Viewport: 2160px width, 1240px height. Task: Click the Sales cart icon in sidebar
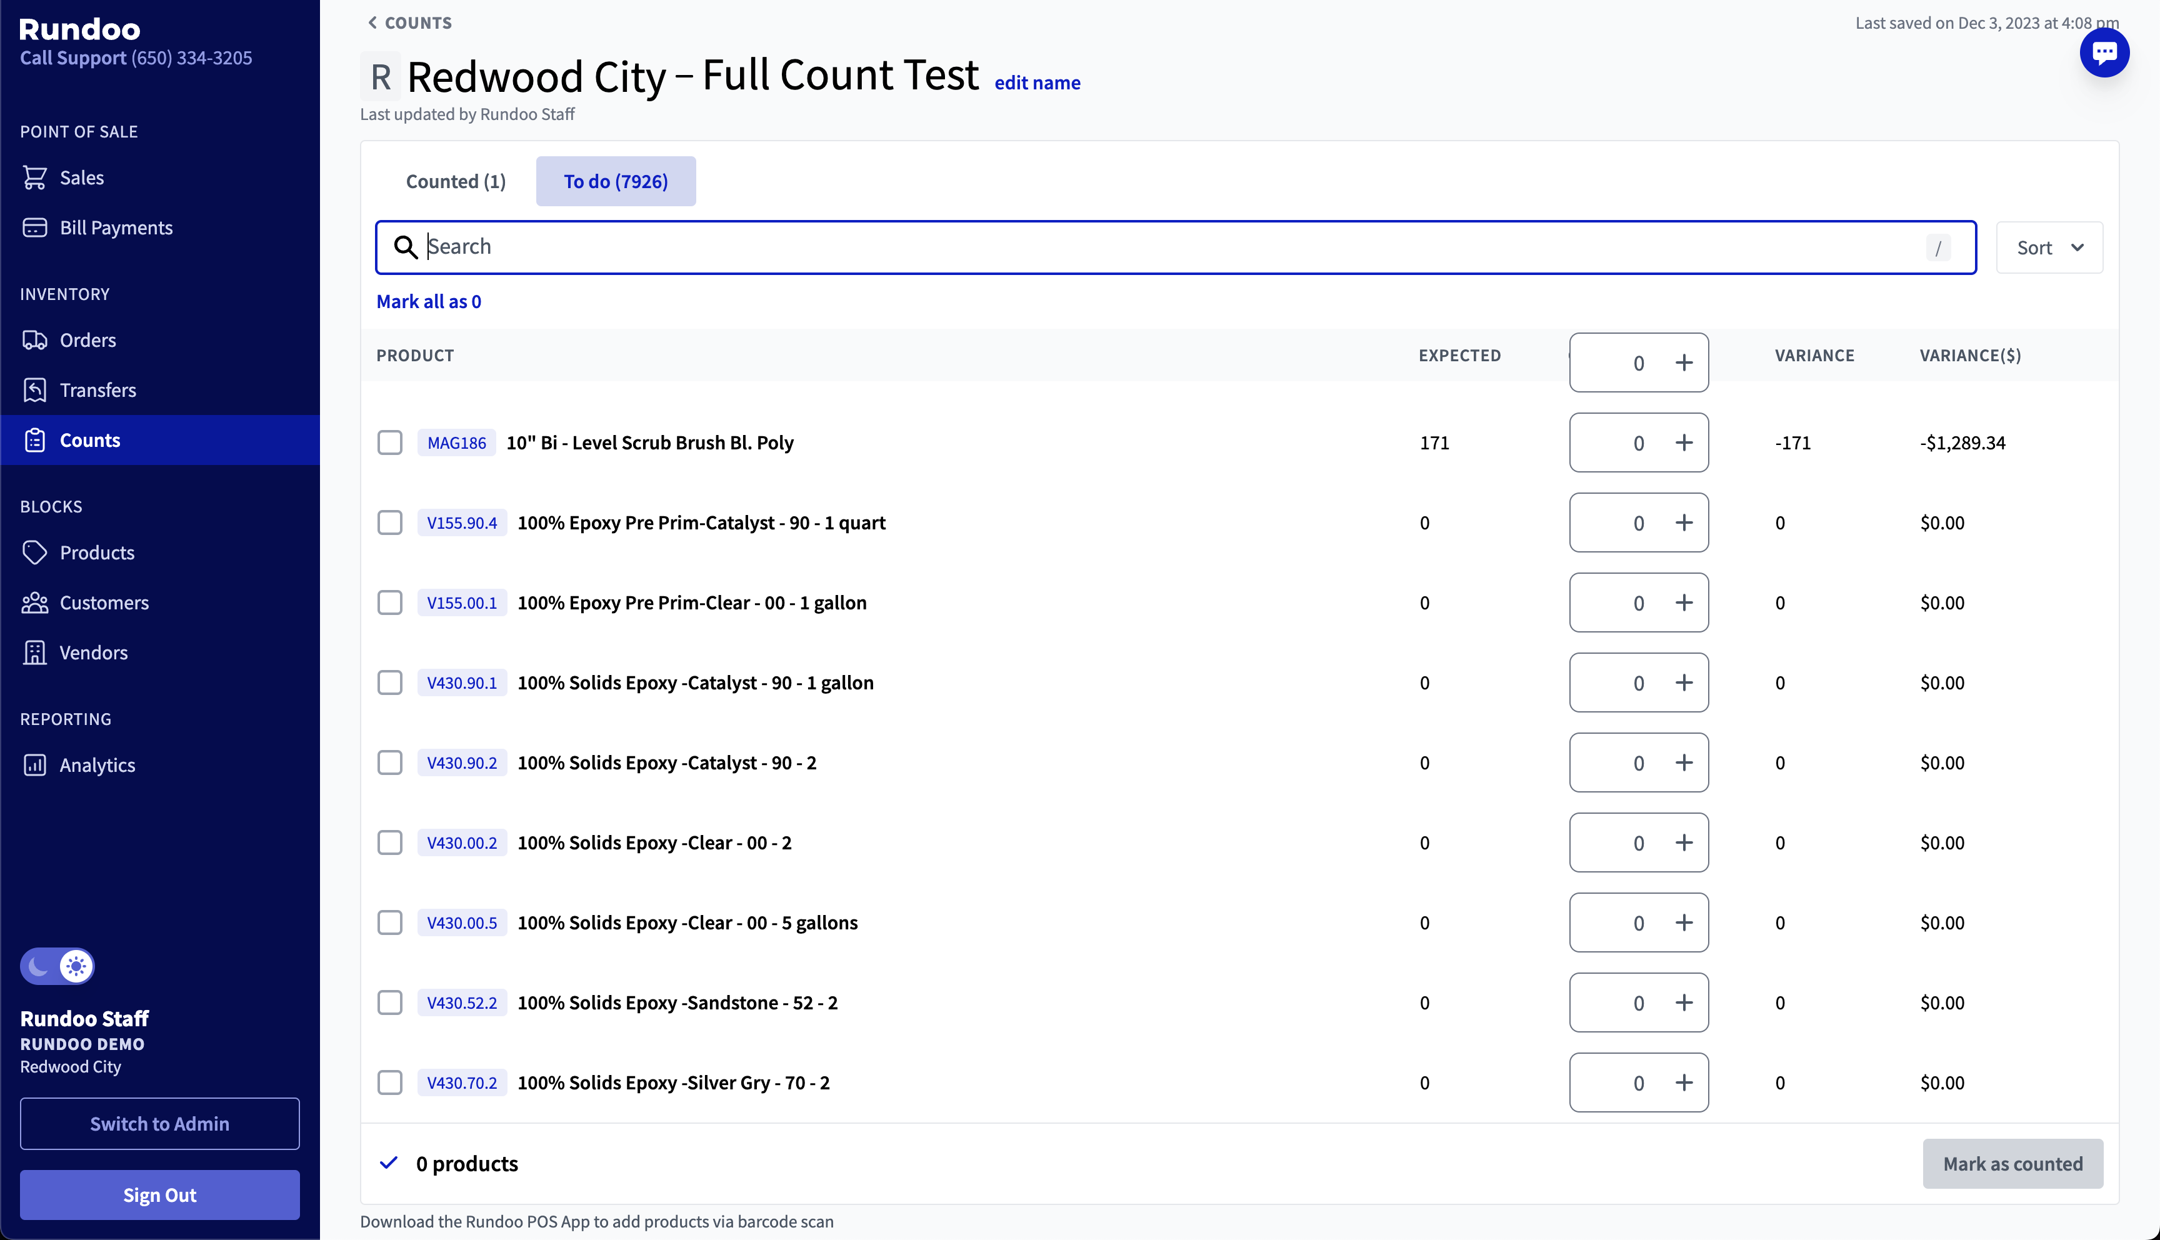coord(35,177)
